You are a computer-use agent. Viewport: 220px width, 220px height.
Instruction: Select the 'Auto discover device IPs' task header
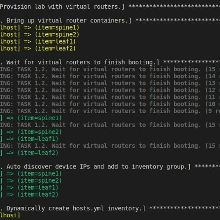click(x=110, y=167)
